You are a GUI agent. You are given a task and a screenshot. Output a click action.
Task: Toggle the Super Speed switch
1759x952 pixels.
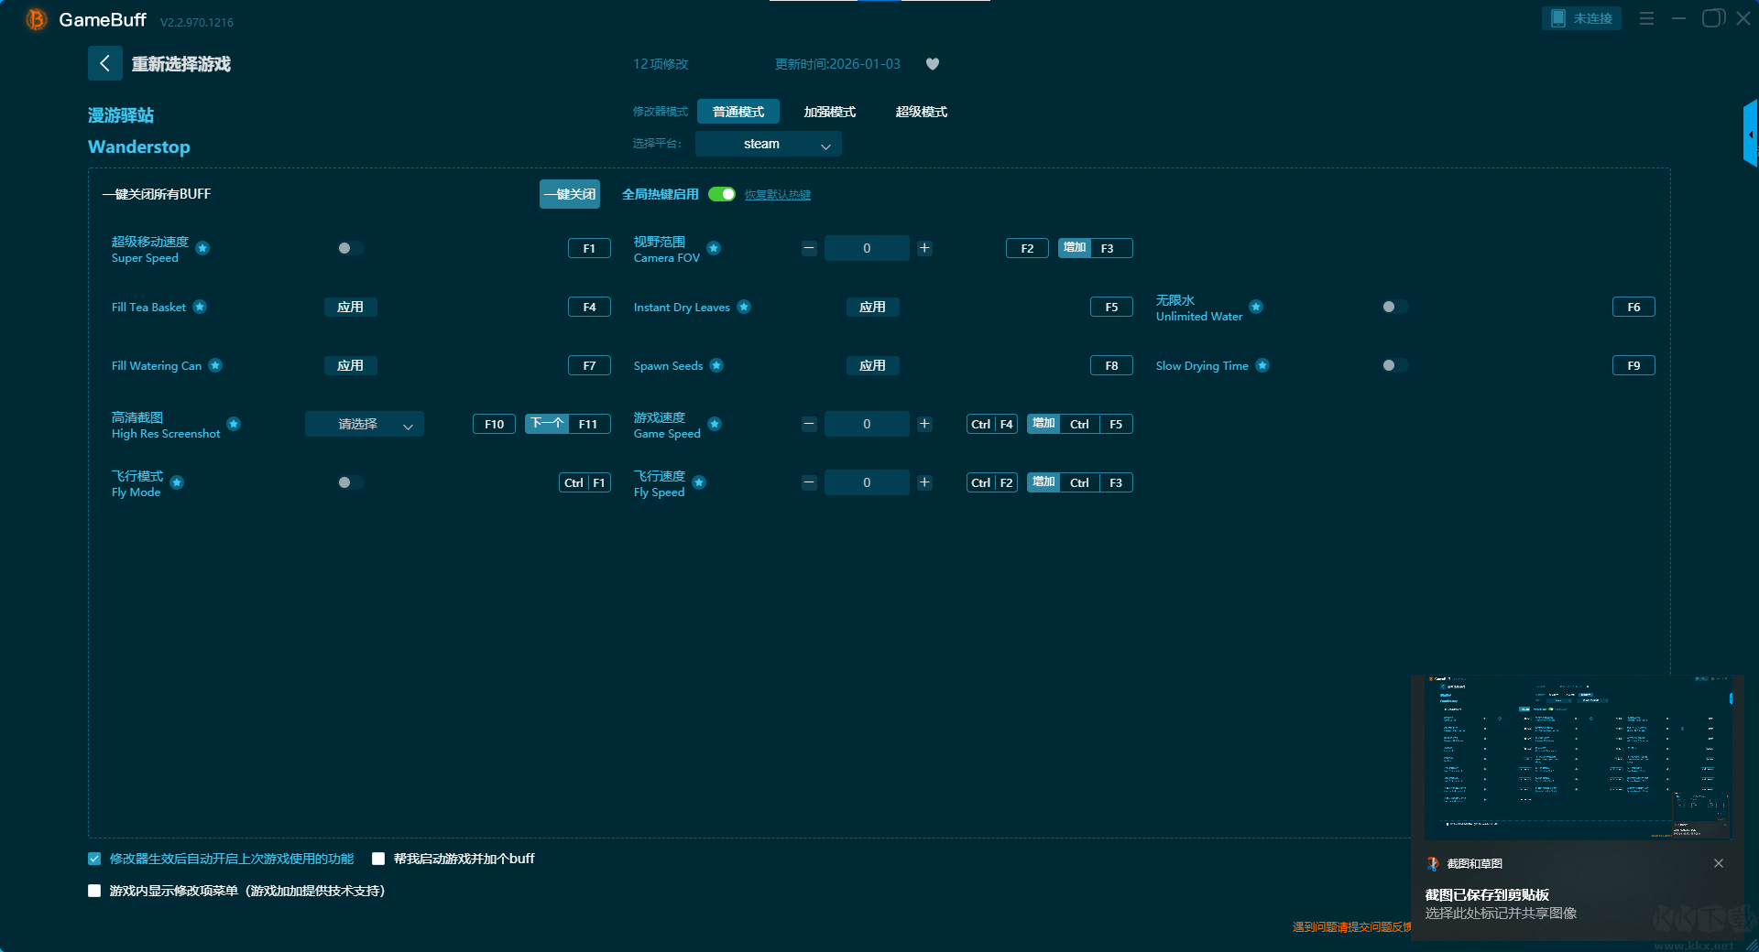350,248
